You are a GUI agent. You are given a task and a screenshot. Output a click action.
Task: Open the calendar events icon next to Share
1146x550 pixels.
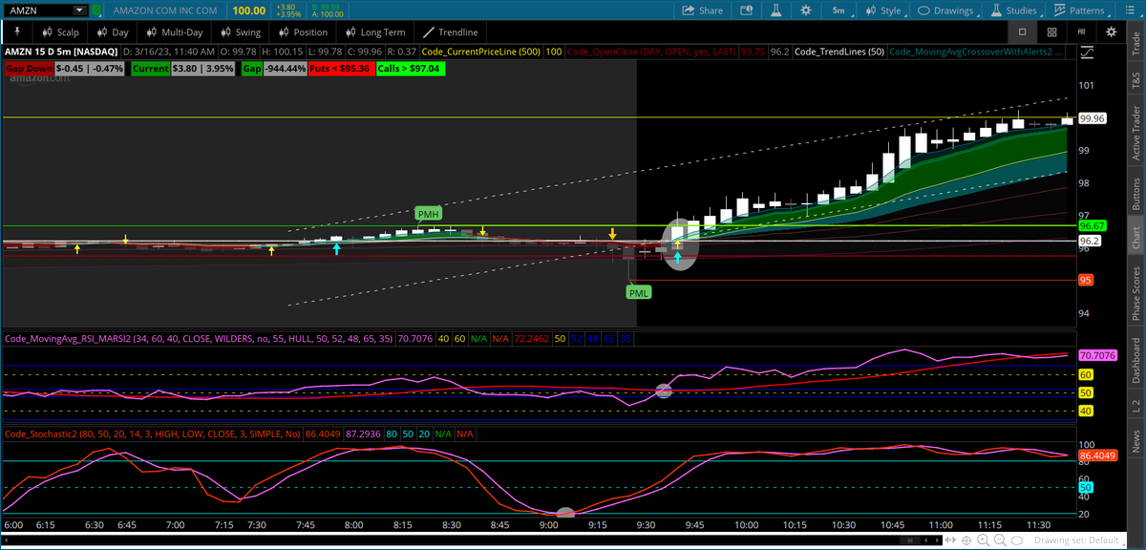tap(746, 11)
